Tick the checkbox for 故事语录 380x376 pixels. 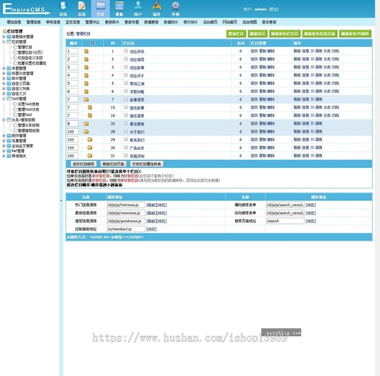click(126, 99)
